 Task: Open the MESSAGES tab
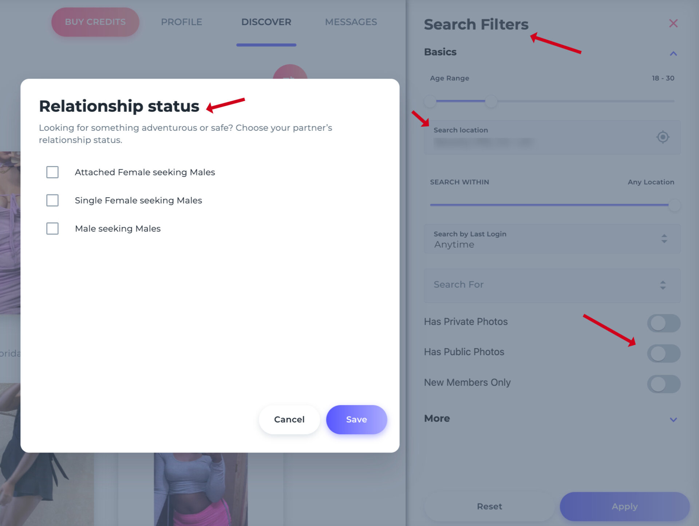coord(351,22)
